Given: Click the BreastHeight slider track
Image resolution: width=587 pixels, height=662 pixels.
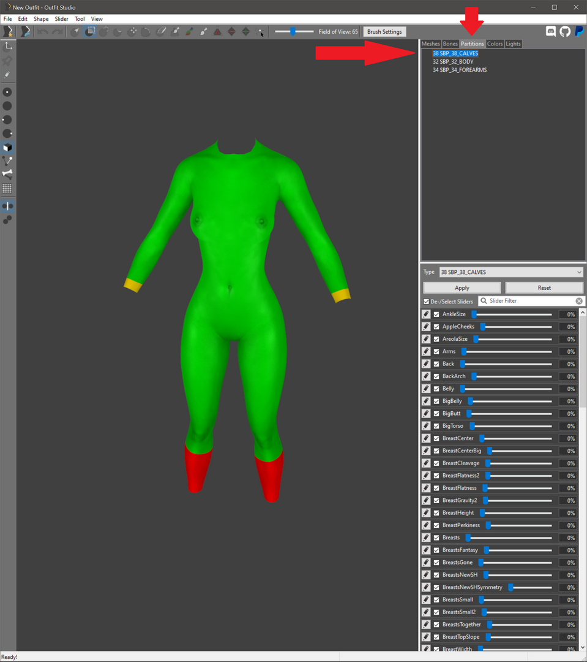Looking at the screenshot, I should [x=516, y=513].
